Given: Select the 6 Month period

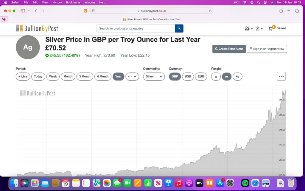Looking at the screenshot, I should click(103, 76).
